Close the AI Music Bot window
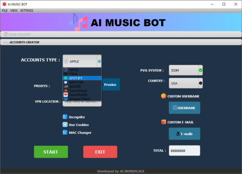 (236, 4)
